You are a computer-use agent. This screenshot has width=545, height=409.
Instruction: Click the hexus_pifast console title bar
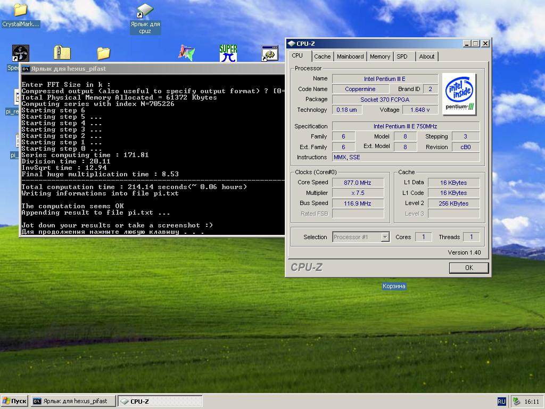pos(153,69)
